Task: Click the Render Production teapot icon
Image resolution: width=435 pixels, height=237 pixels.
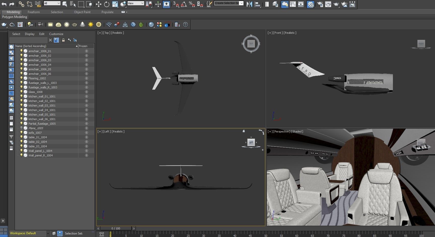Action: [x=336, y=4]
